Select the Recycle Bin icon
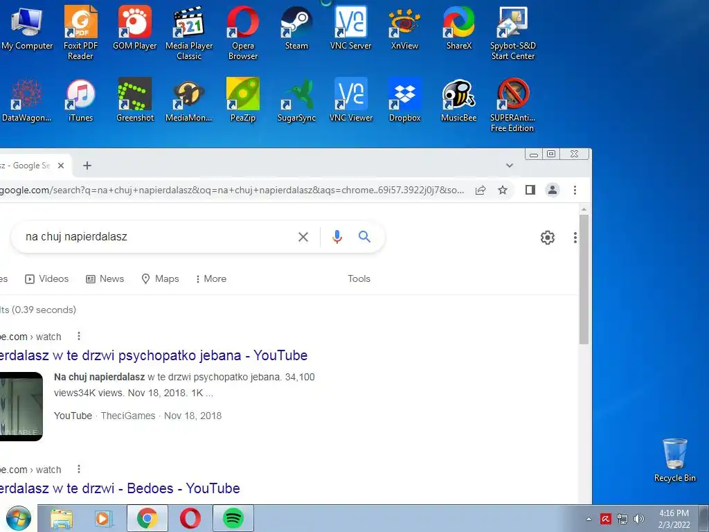Screen dimensions: 709x532 (674, 460)
